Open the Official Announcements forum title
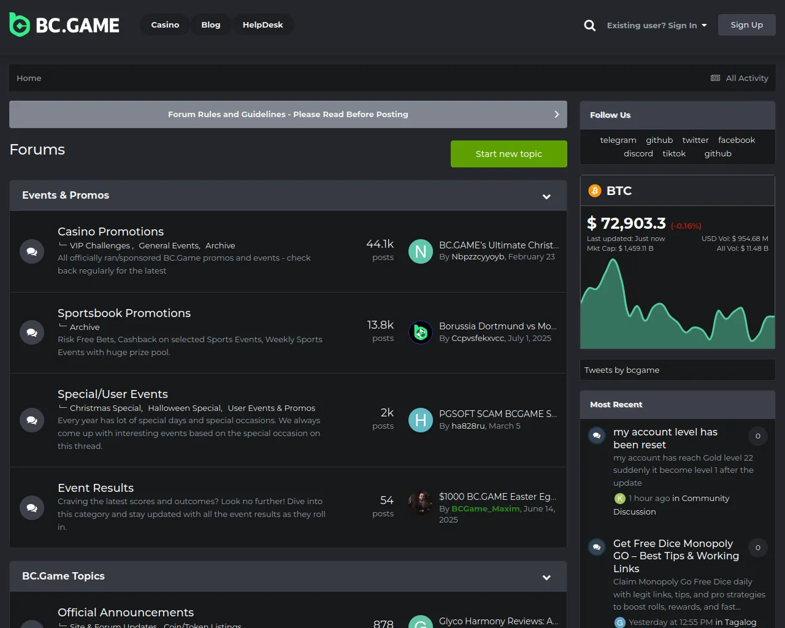The width and height of the screenshot is (785, 628). 126,612
